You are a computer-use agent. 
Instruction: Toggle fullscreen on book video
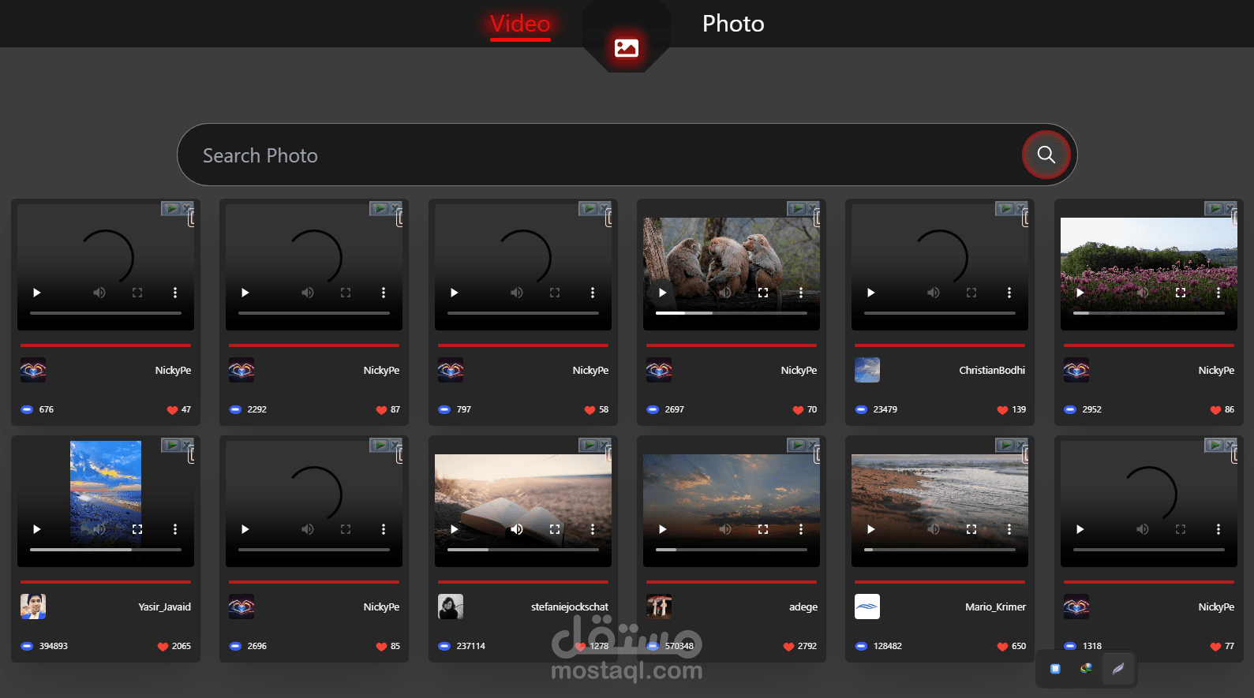[x=555, y=529]
